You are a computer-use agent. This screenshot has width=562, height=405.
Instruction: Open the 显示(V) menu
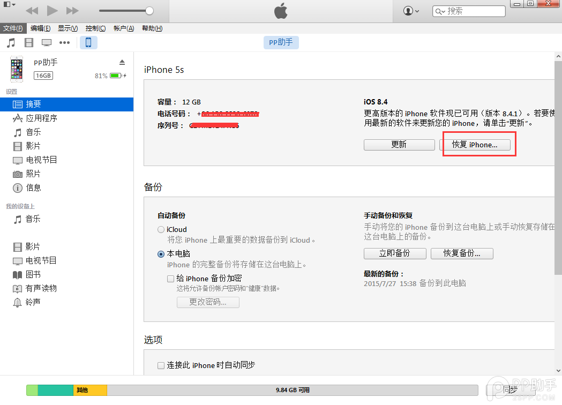tap(68, 28)
